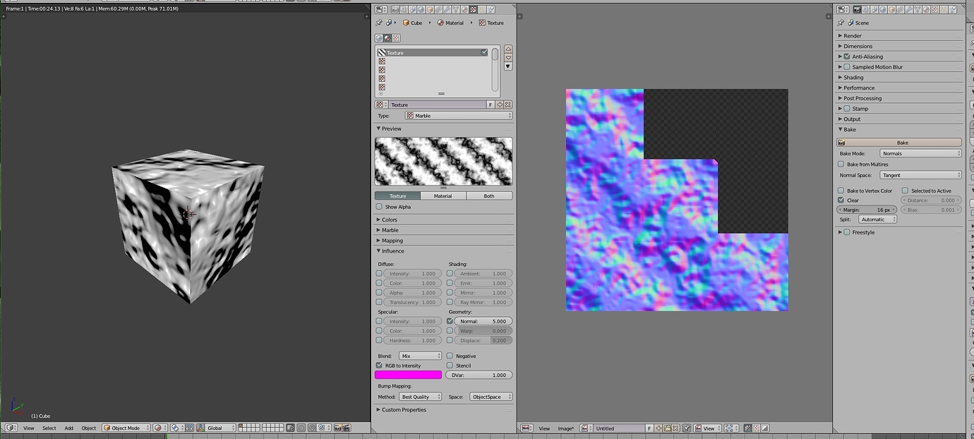974x439 pixels.
Task: Enable the Show Alpha checkbox
Action: (x=379, y=206)
